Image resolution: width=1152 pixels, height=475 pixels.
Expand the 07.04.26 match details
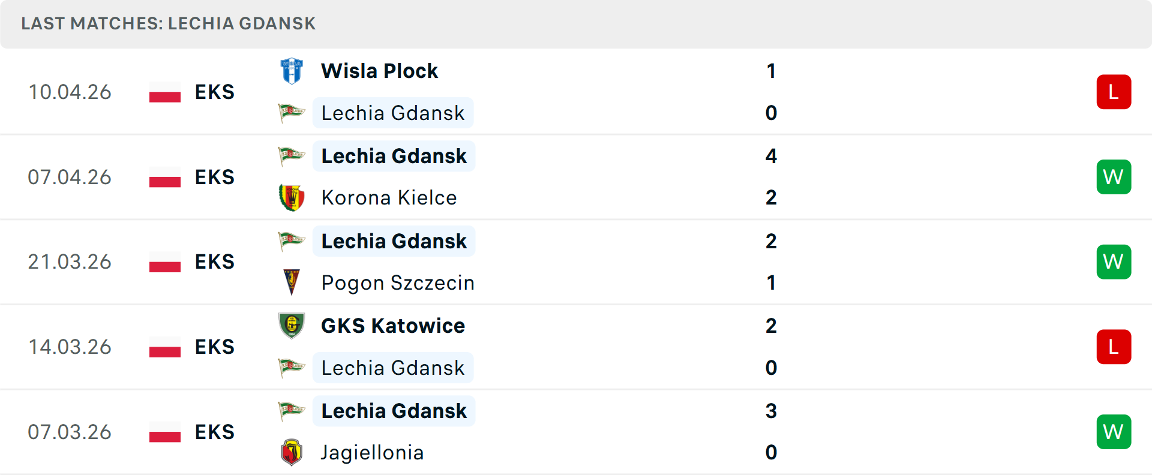tap(576, 177)
